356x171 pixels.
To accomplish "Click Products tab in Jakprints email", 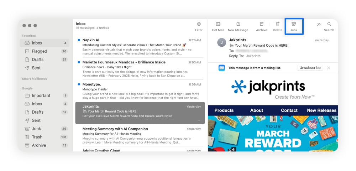I will 224,110.
